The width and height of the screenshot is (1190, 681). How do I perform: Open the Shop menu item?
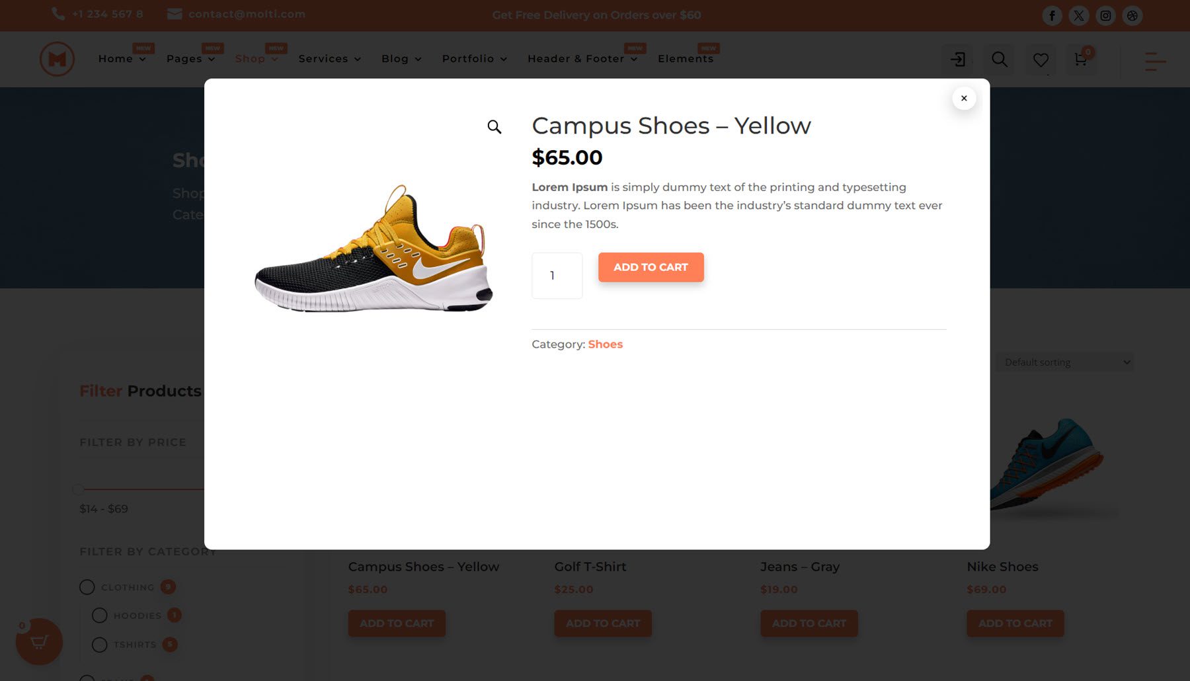point(252,58)
